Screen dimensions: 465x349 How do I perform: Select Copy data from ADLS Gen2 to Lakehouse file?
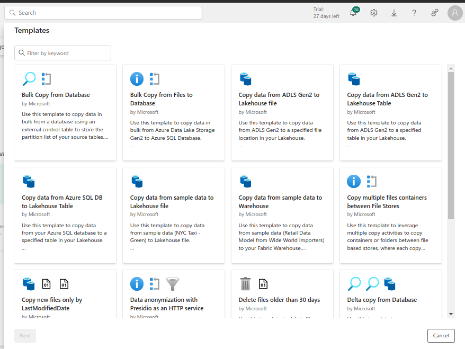282,112
